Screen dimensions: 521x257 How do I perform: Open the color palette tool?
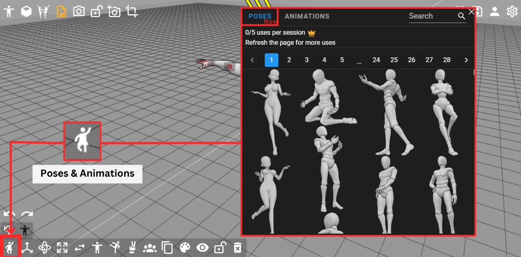(x=184, y=247)
